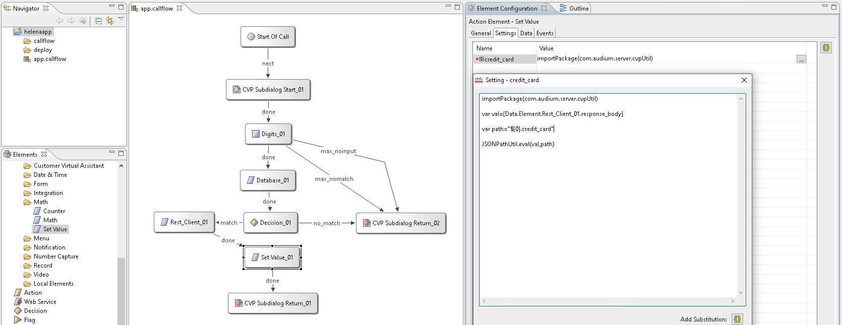The width and height of the screenshot is (842, 325).
Task: Click Collapse All icon in Navigator toolbar
Action: (x=99, y=21)
